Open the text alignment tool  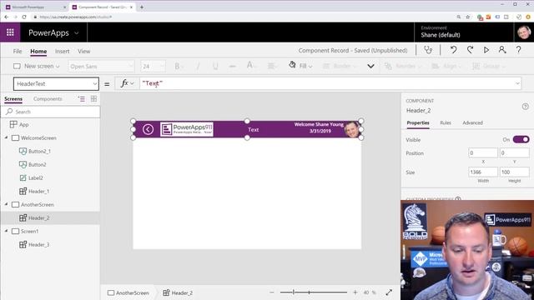click(x=272, y=67)
